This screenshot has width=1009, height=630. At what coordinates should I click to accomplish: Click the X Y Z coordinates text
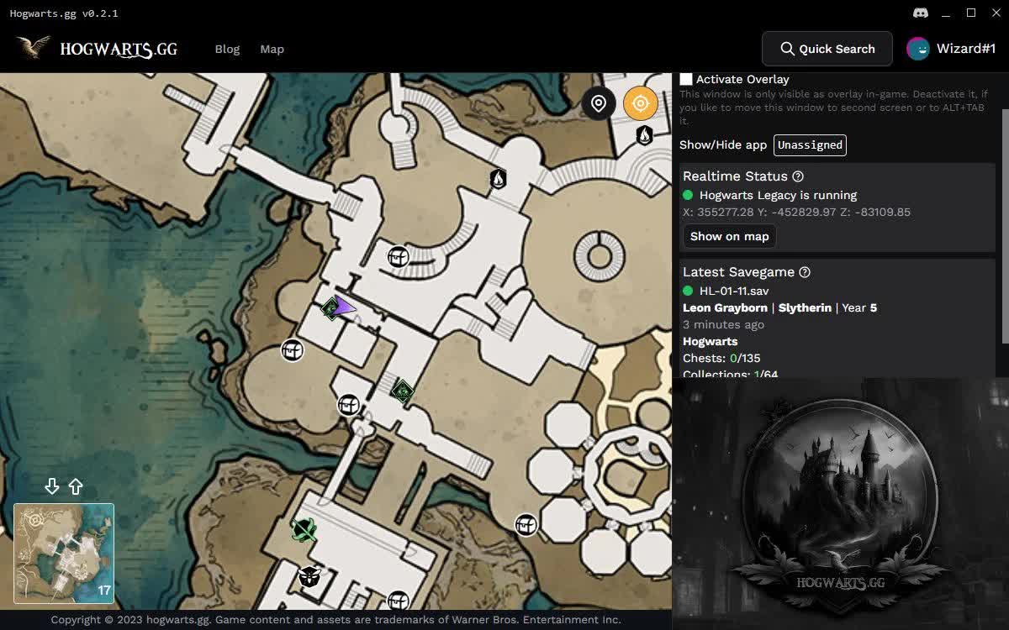pyautogui.click(x=796, y=212)
